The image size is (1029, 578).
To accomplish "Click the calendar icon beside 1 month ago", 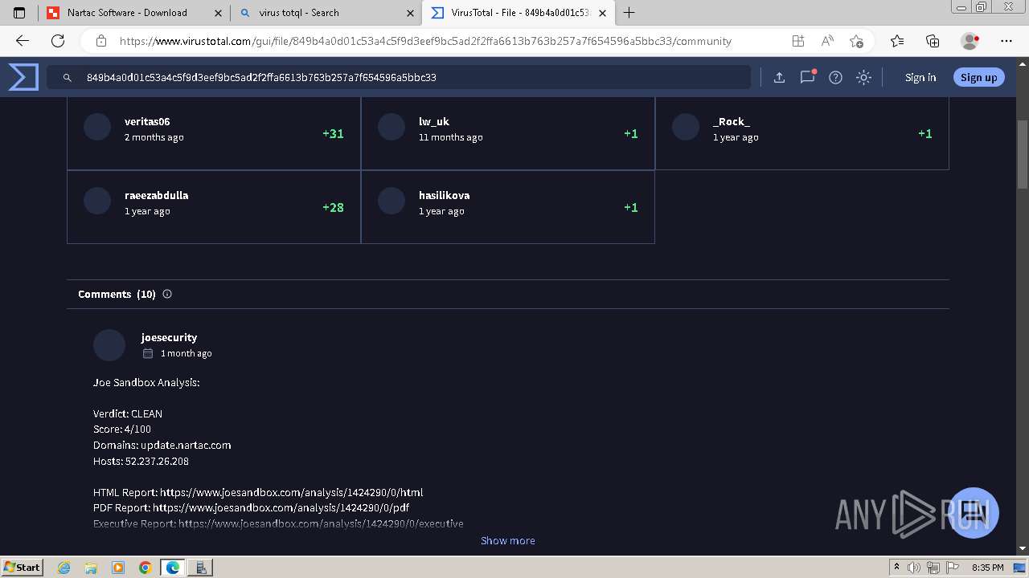I will click(x=147, y=353).
